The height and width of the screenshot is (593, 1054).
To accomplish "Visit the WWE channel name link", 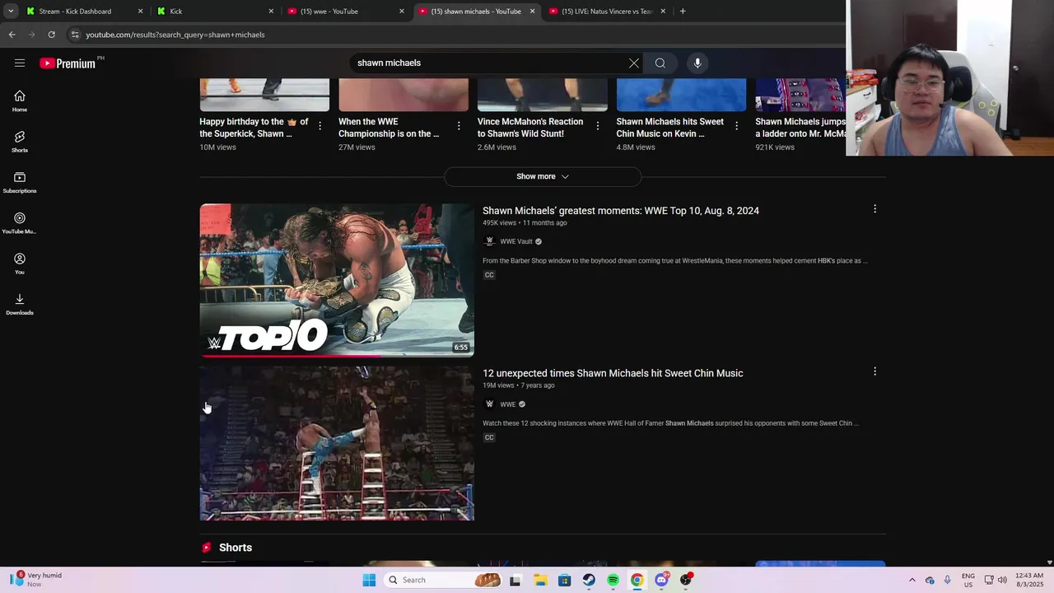I will [508, 404].
